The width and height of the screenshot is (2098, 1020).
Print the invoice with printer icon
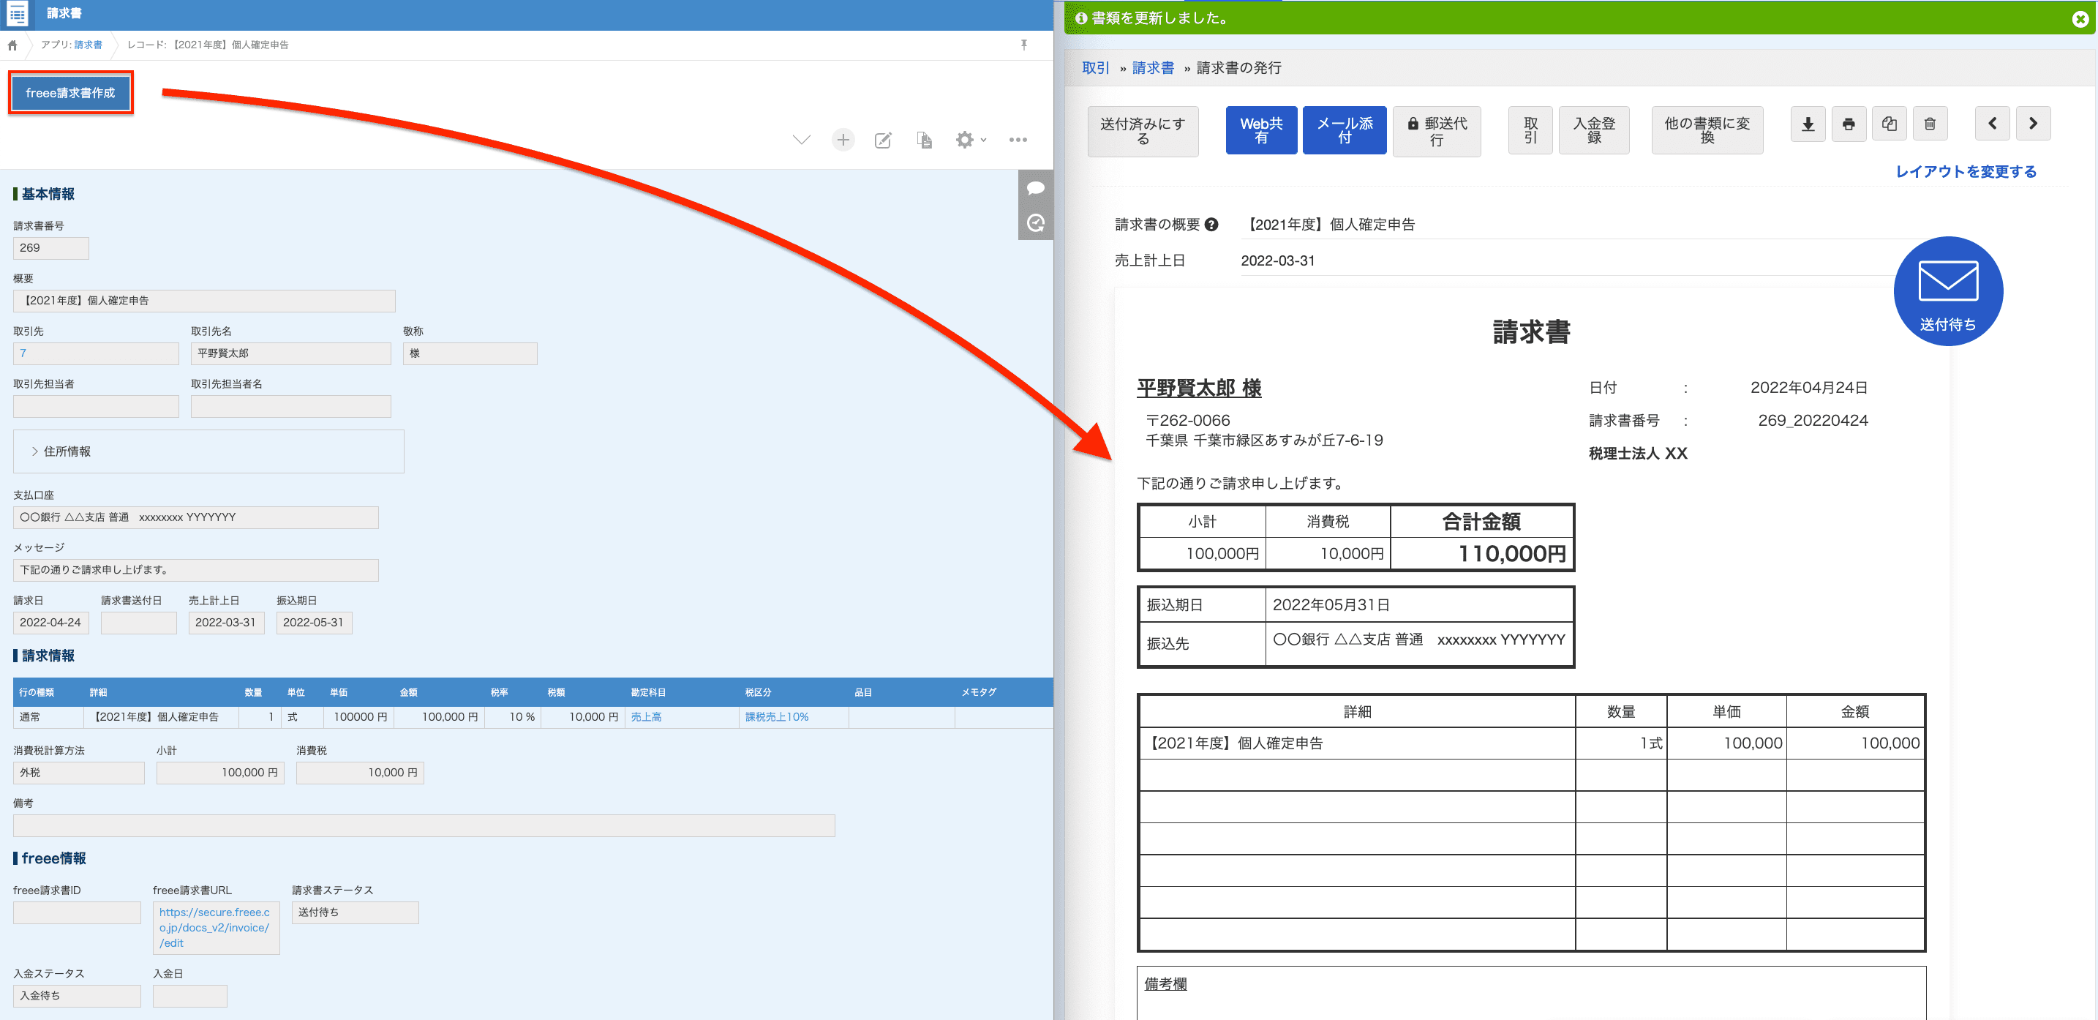pos(1849,124)
